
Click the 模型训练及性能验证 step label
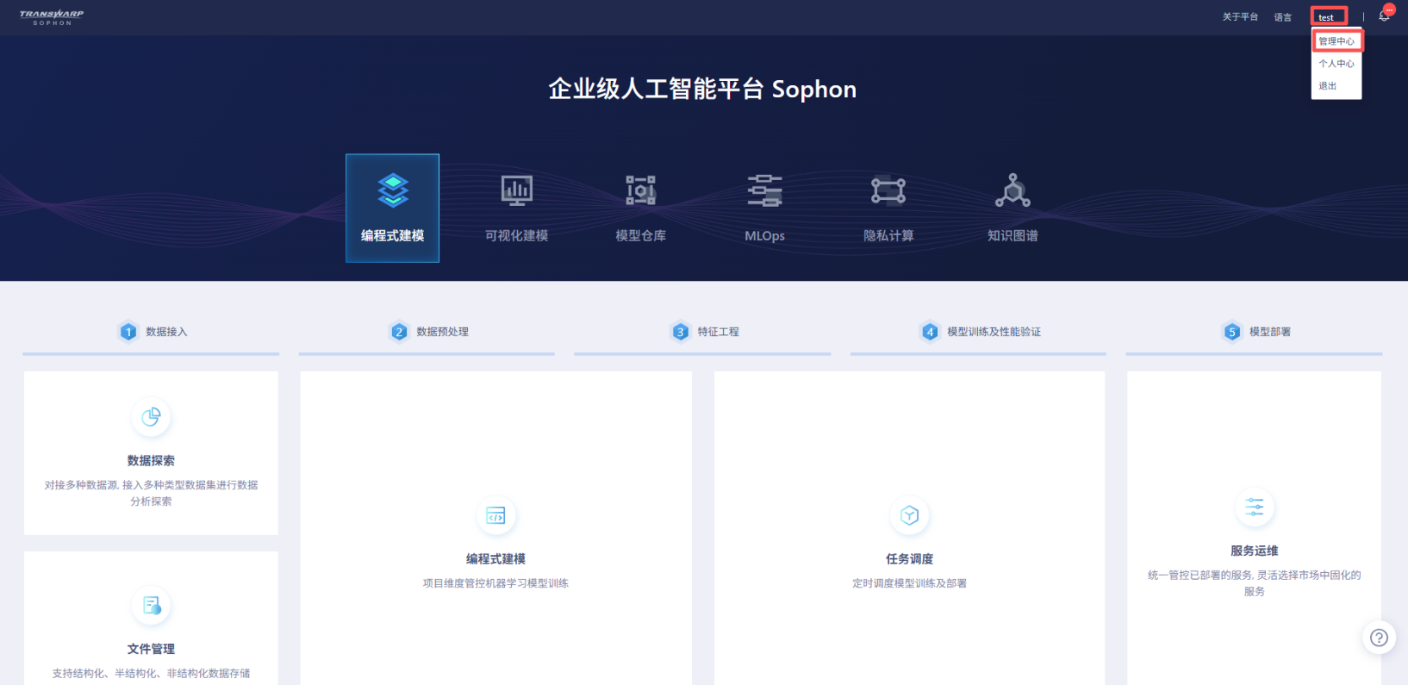point(994,332)
